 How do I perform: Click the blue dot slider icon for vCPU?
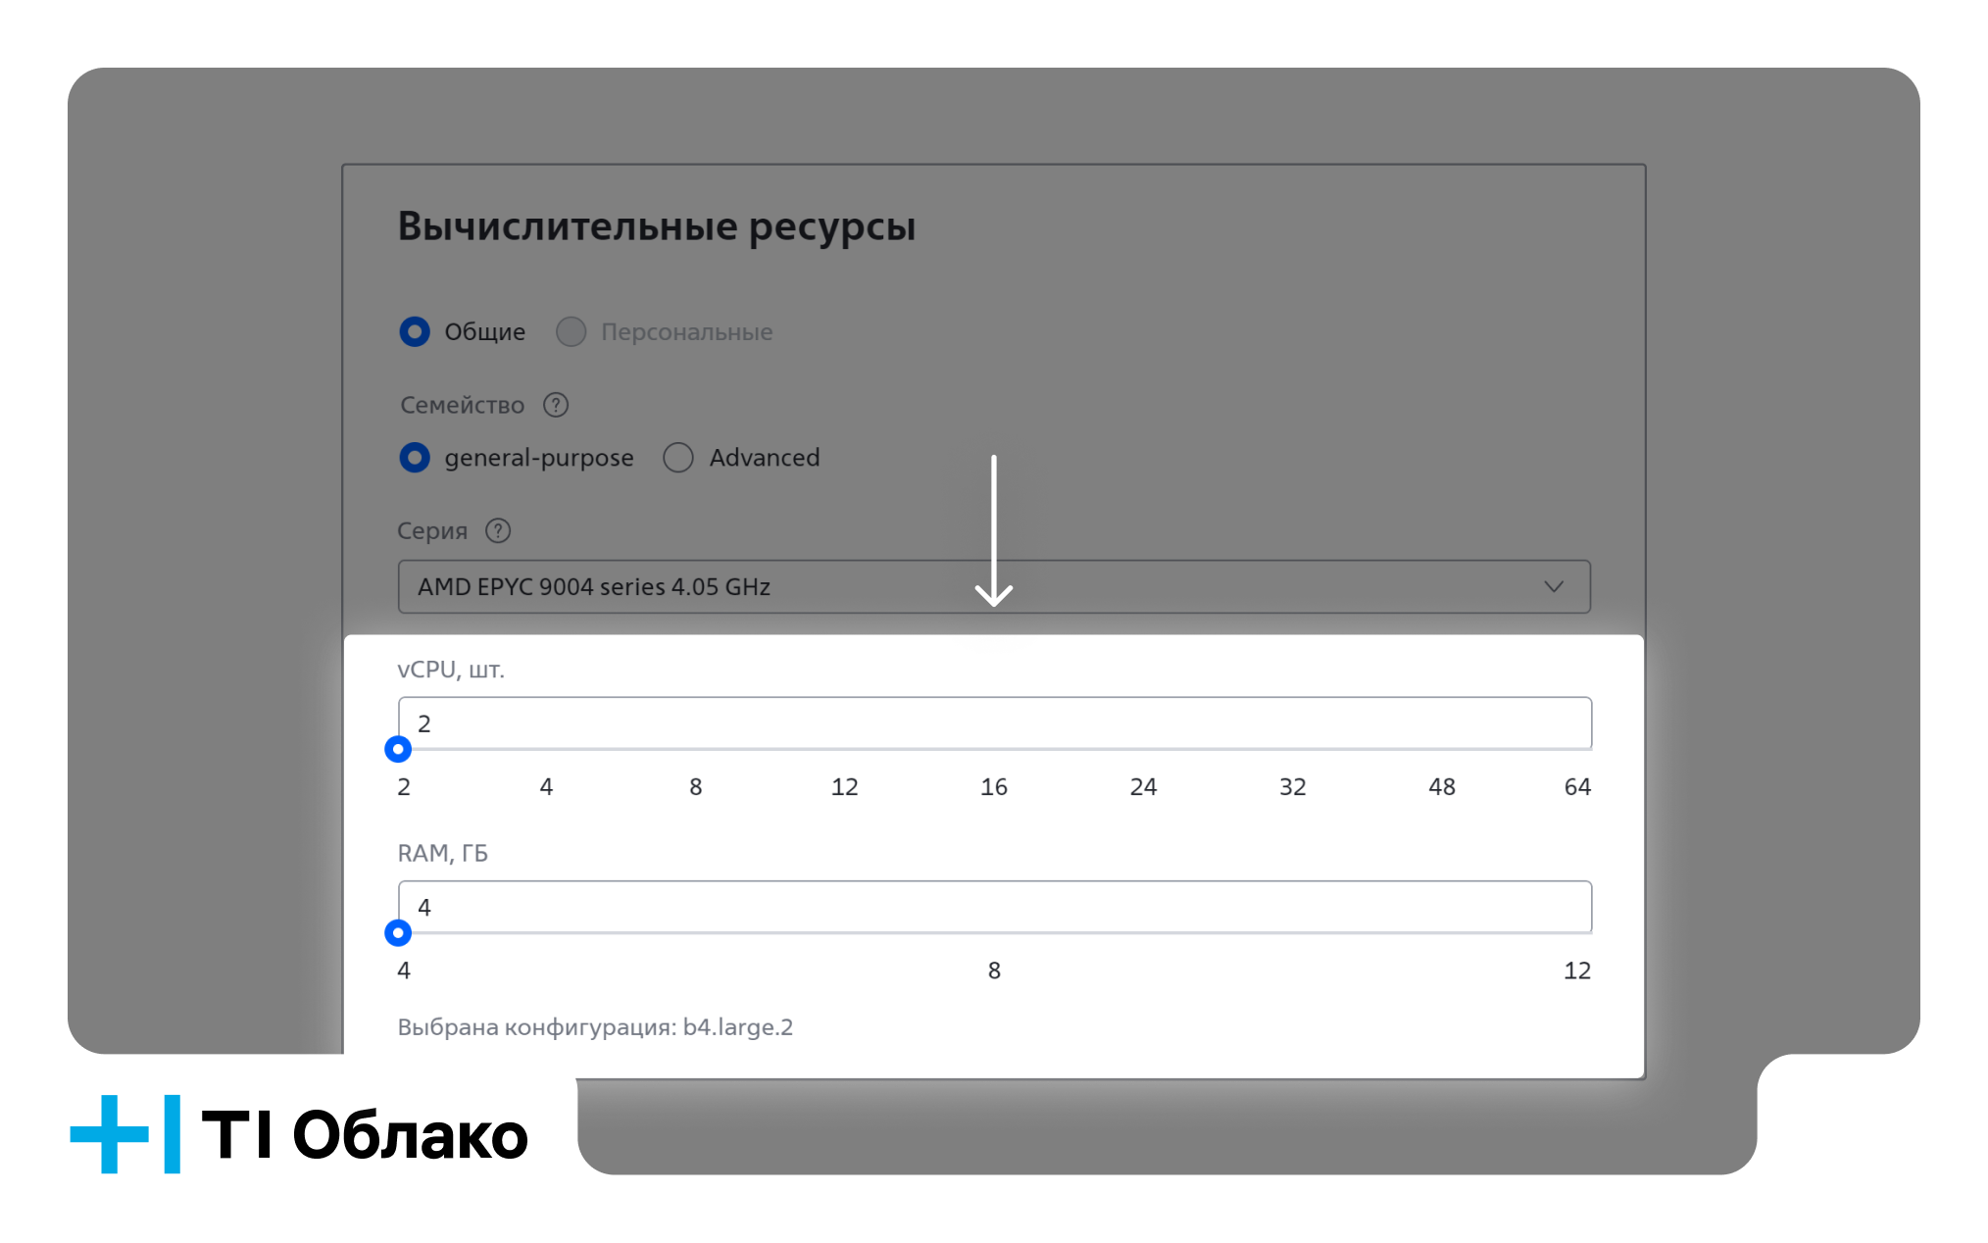[x=398, y=748]
